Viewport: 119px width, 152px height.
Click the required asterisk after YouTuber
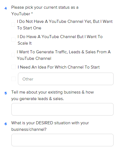pos(32,13)
